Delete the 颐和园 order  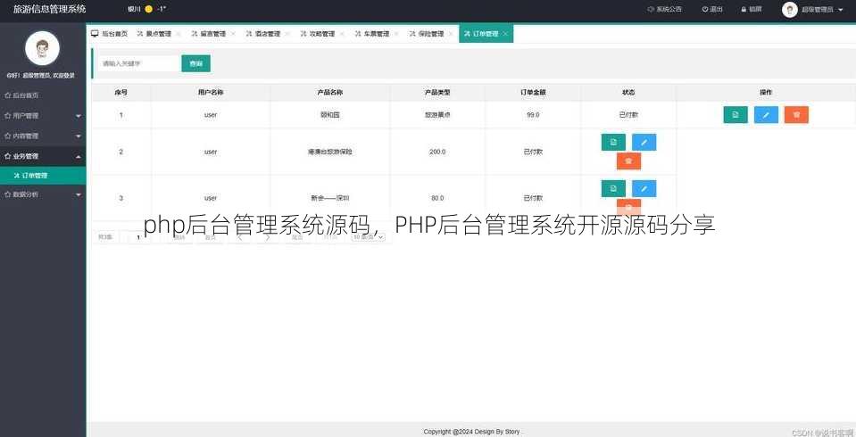(796, 114)
